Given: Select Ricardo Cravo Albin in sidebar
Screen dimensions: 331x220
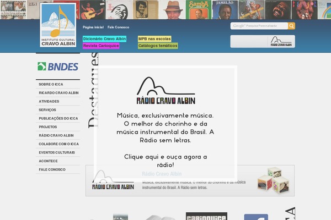Looking at the screenshot, I should click(x=58, y=93).
